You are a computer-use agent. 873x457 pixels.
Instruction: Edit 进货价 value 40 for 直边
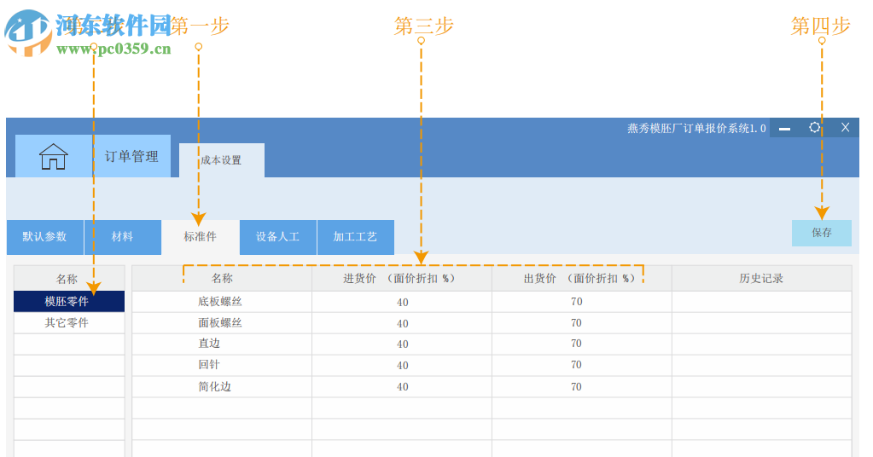coord(401,344)
